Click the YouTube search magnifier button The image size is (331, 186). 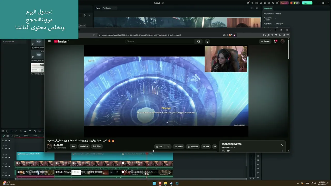[199, 41]
